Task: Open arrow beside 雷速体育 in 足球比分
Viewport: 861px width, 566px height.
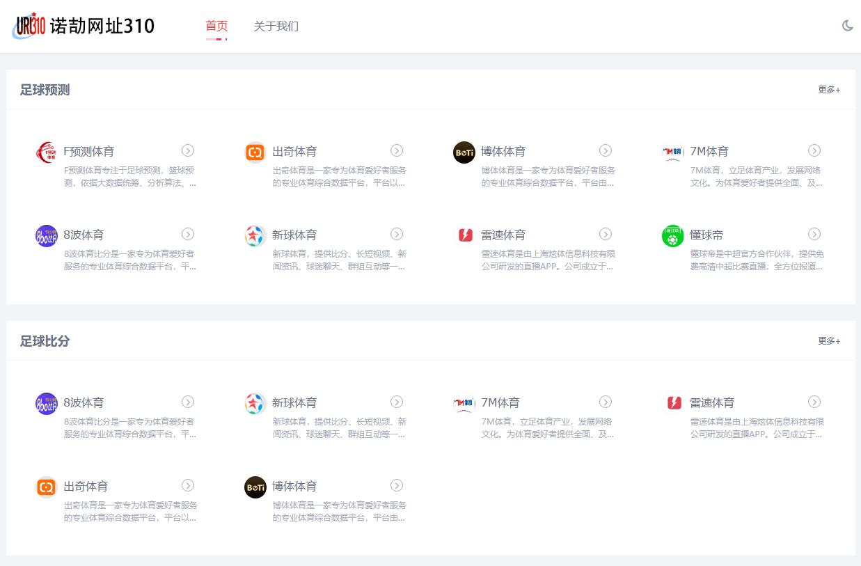Action: (x=814, y=402)
